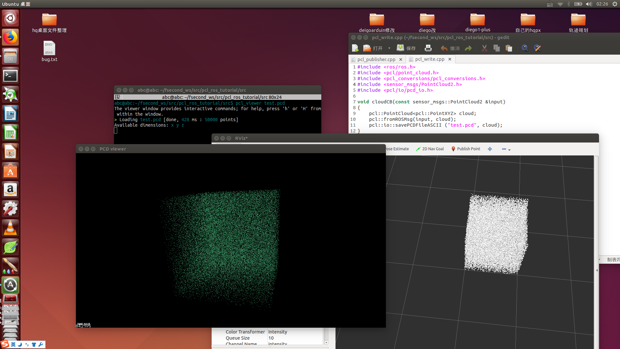Switch to the pcl_publisher.cpp tab

[376, 59]
